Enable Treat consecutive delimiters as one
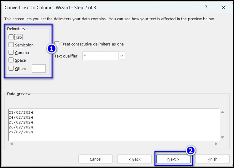The width and height of the screenshot is (234, 168). pyautogui.click(x=57, y=44)
